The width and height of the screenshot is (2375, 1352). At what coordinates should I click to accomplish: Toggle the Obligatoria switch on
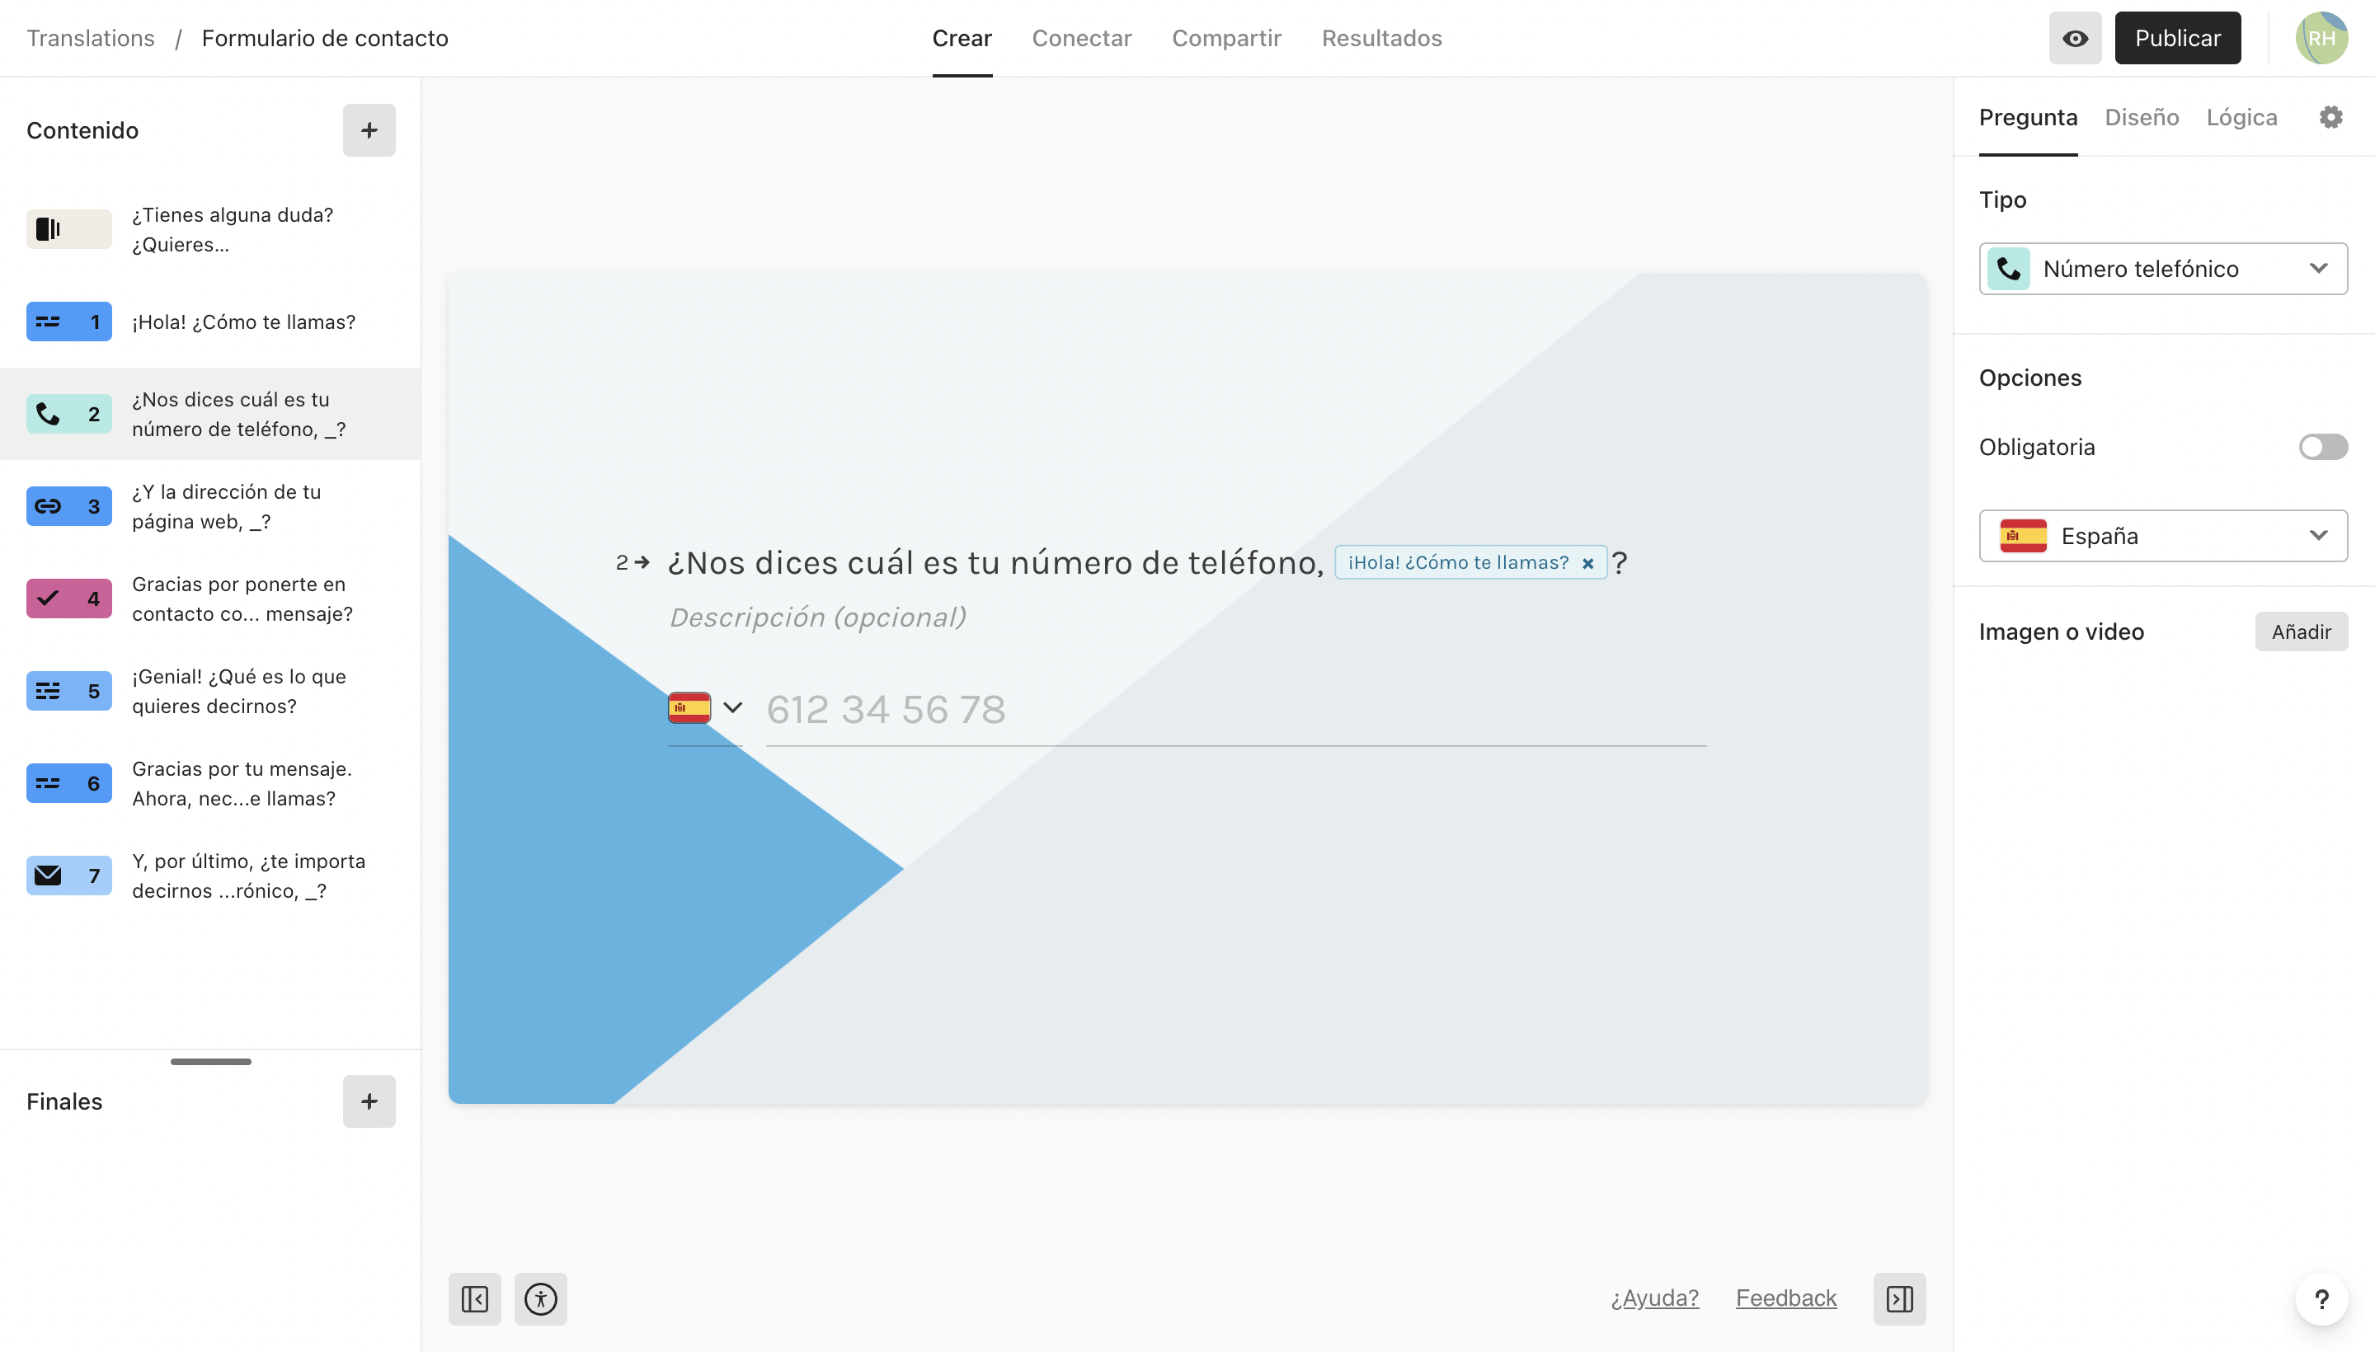pyautogui.click(x=2325, y=445)
